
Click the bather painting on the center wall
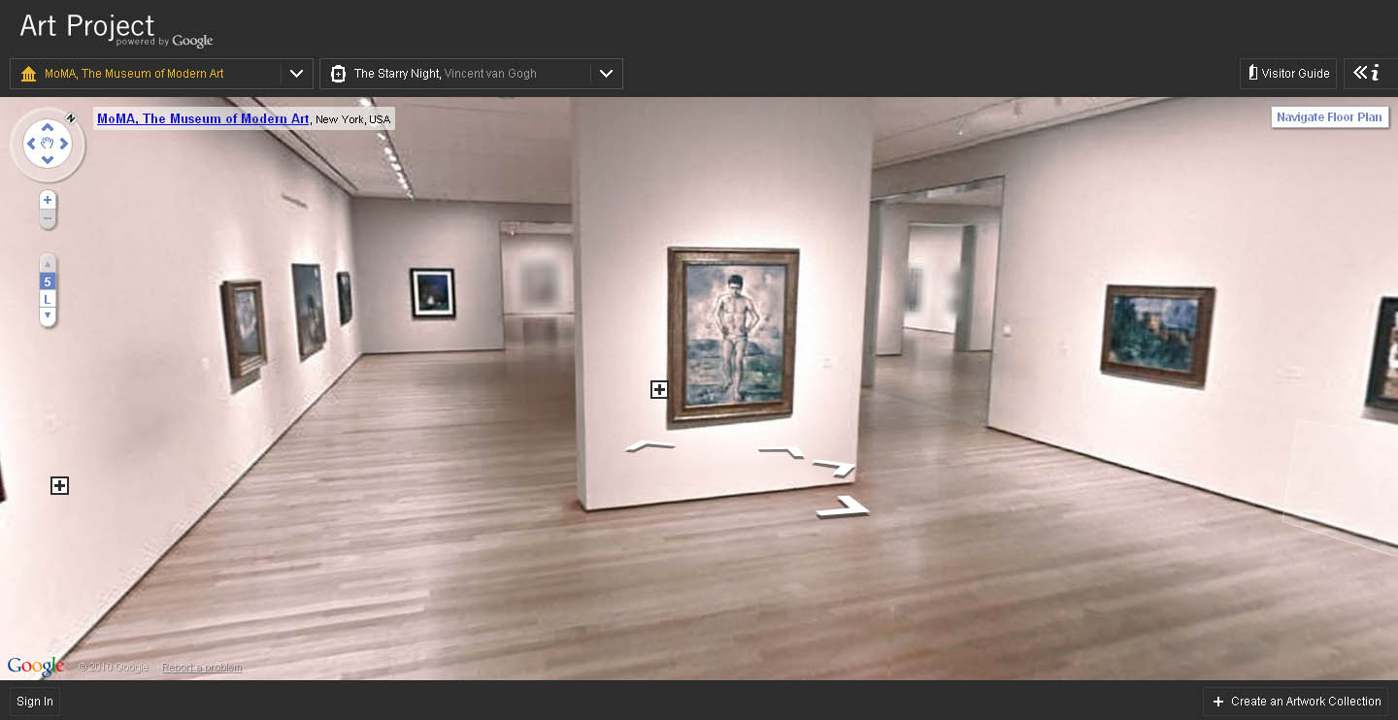pyautogui.click(x=734, y=336)
